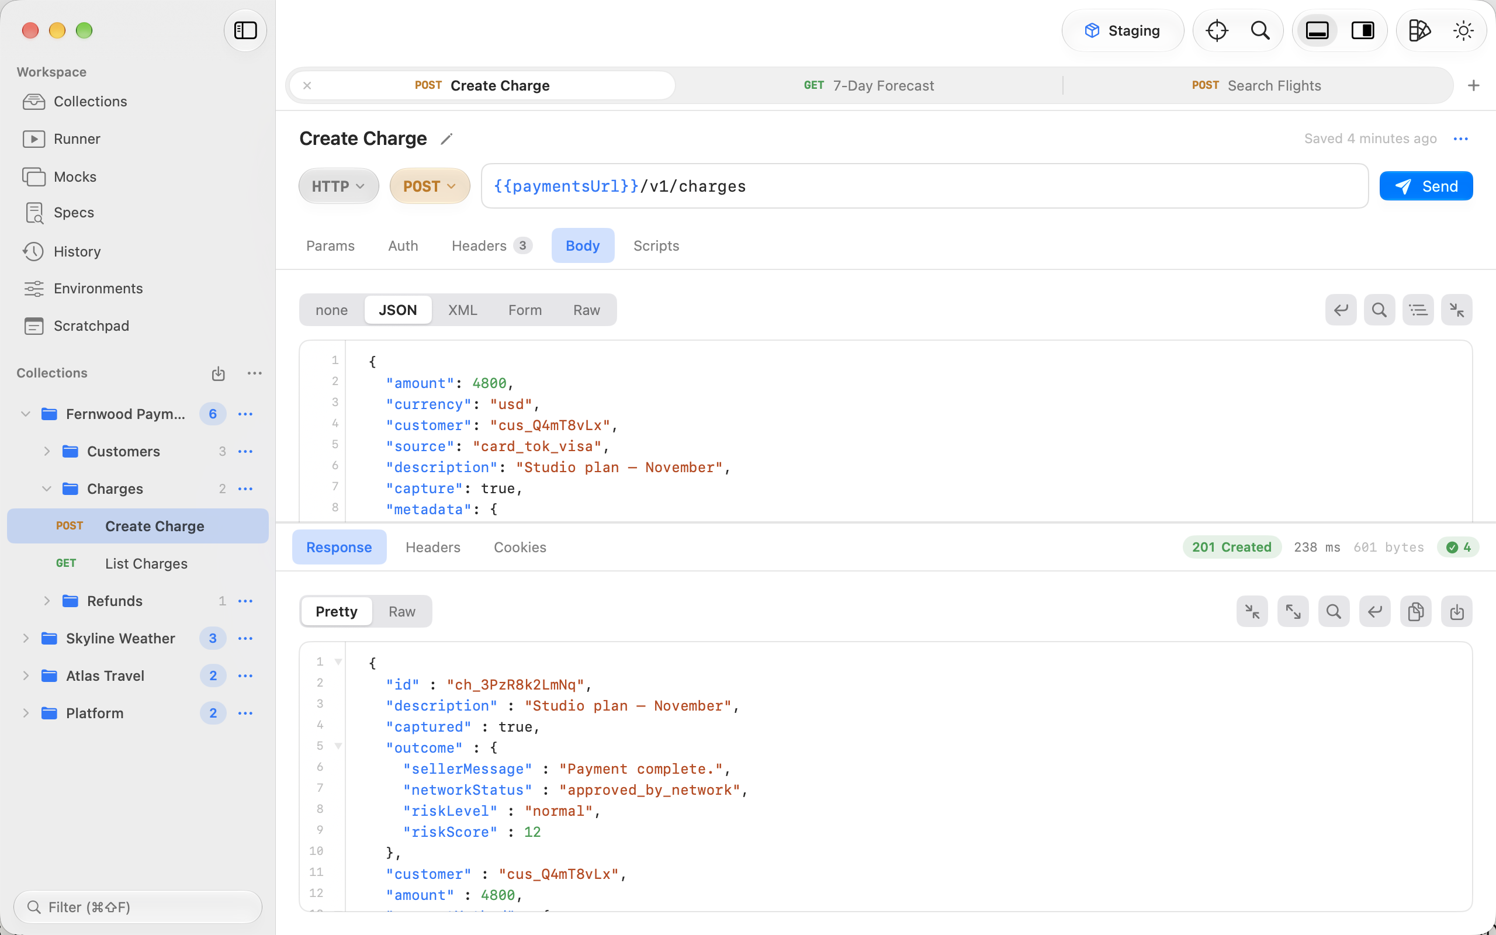1496x935 pixels.
Task: Copy the response body to clipboard
Action: point(1415,612)
